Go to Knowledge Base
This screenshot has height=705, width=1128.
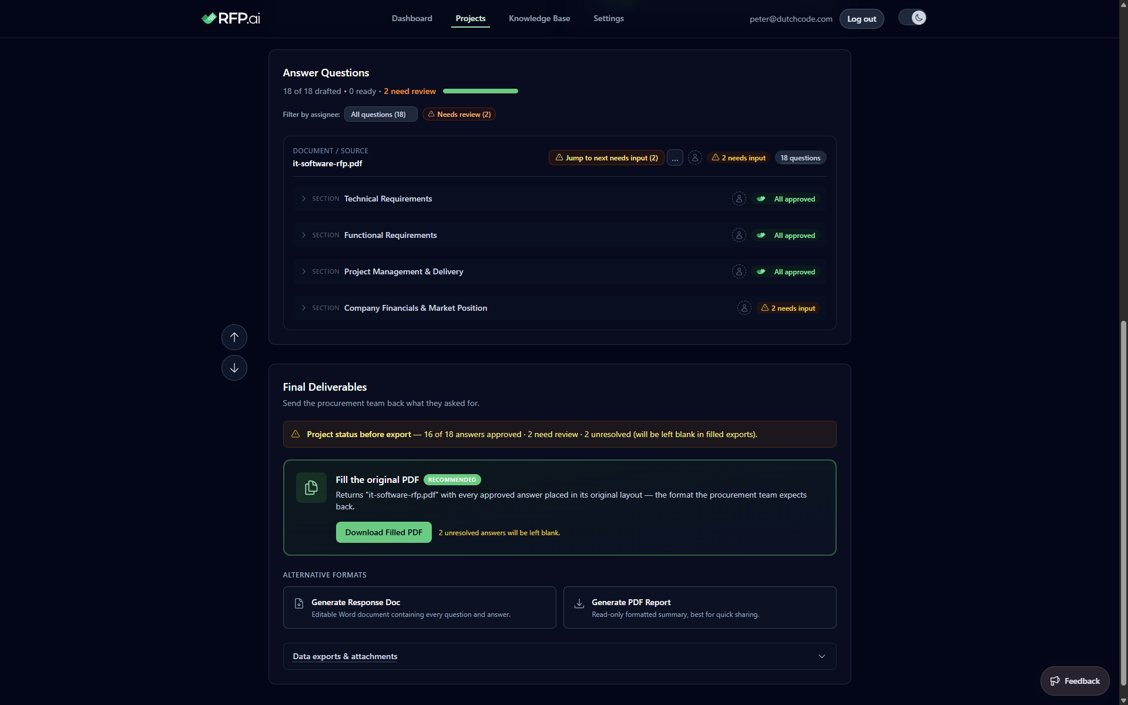pyautogui.click(x=539, y=18)
